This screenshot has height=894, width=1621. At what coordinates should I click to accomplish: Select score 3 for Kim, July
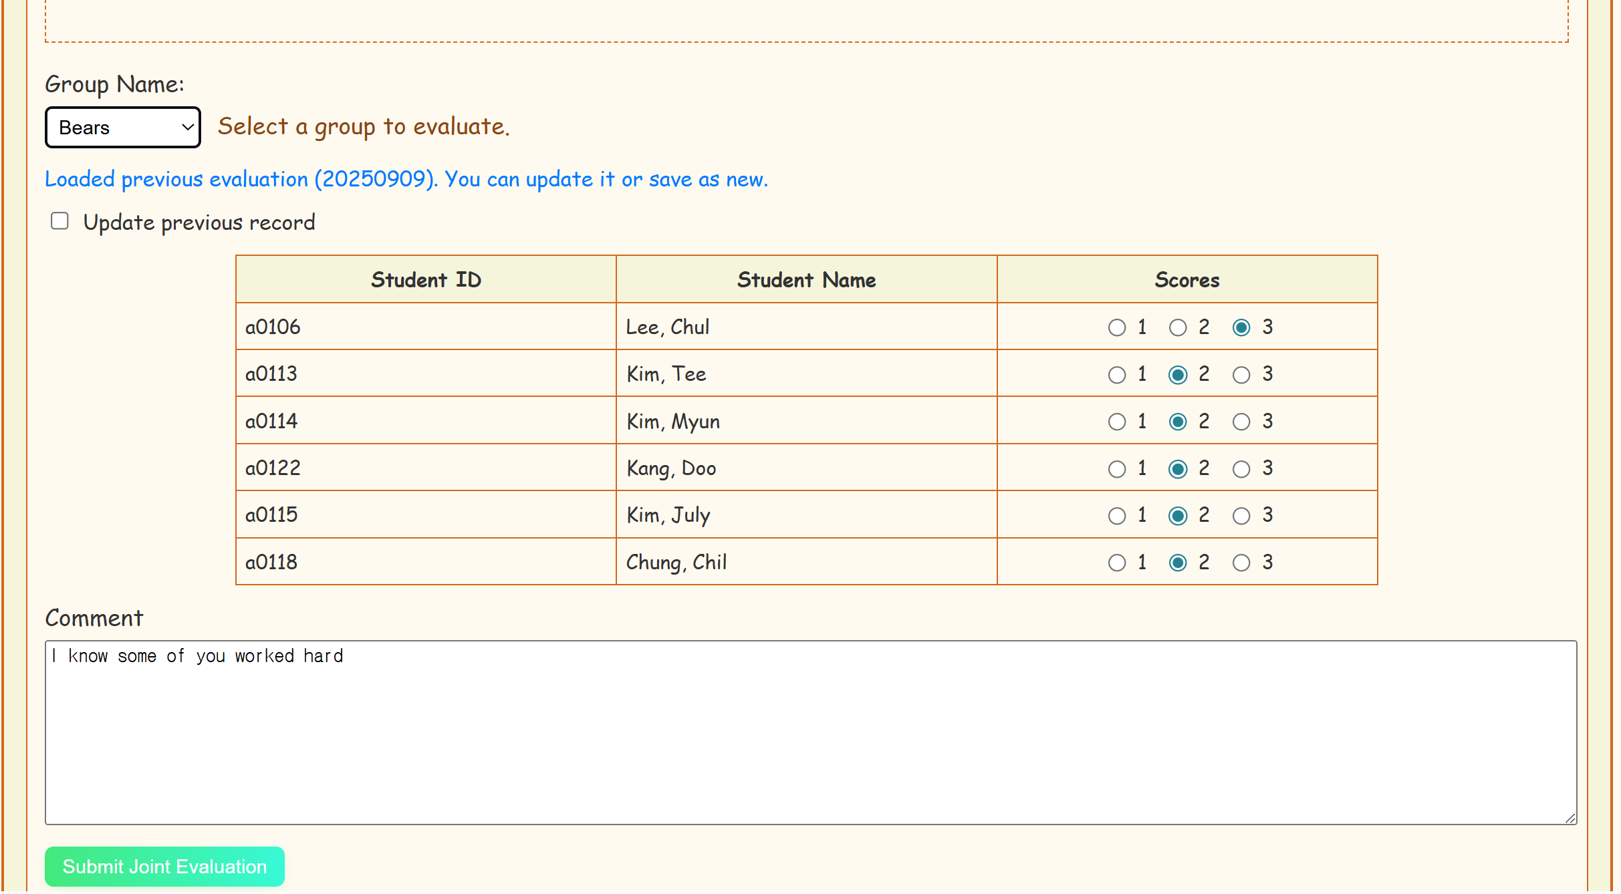click(x=1241, y=516)
